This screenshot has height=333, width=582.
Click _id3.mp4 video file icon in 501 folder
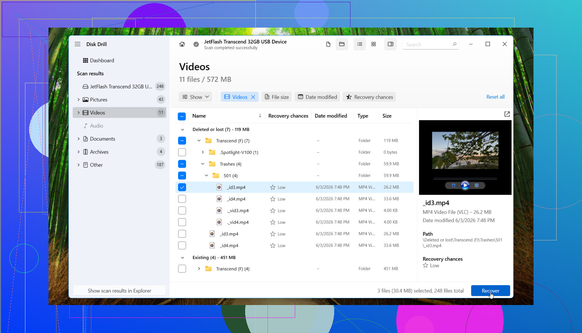point(219,187)
